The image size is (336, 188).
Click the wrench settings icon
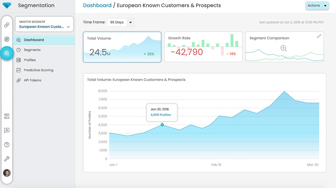coord(7,159)
